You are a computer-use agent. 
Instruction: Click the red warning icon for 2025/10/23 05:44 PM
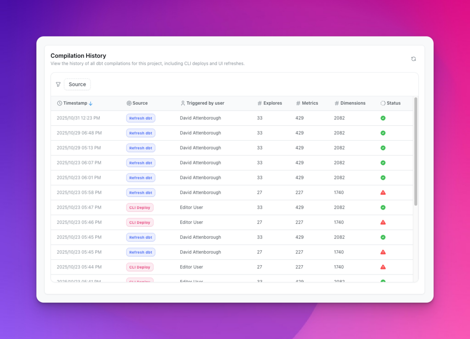pyautogui.click(x=383, y=267)
